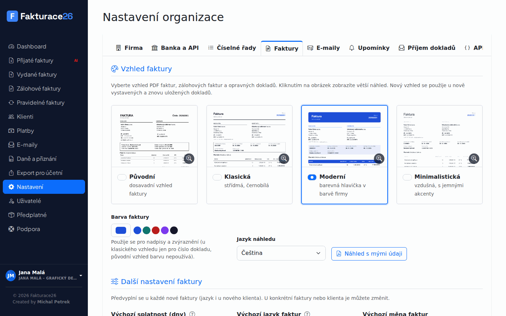Screen dimensions: 506x316
Task: Open the Jazyk náhledu Čeština dropdown
Action: click(x=281, y=253)
